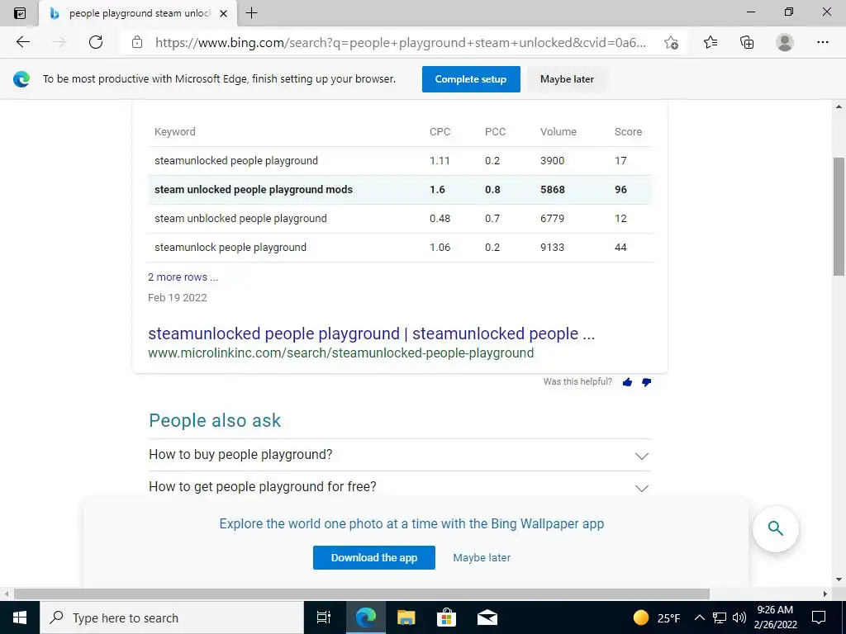Viewport: 846px width, 634px height.
Task: Click the 'People also ask' heading
Action: pos(215,420)
